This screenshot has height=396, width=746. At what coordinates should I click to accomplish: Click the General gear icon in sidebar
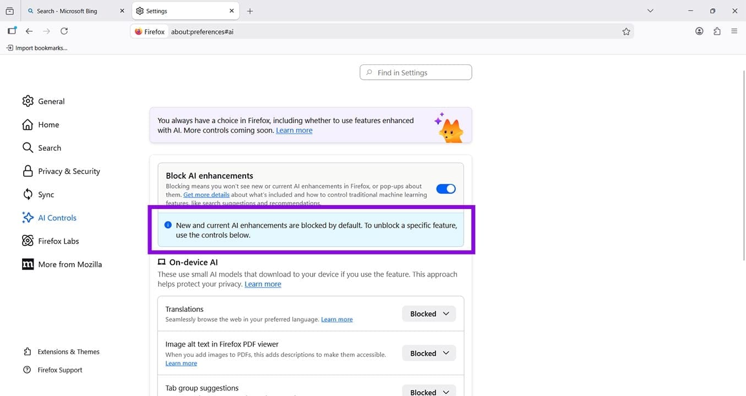click(28, 101)
